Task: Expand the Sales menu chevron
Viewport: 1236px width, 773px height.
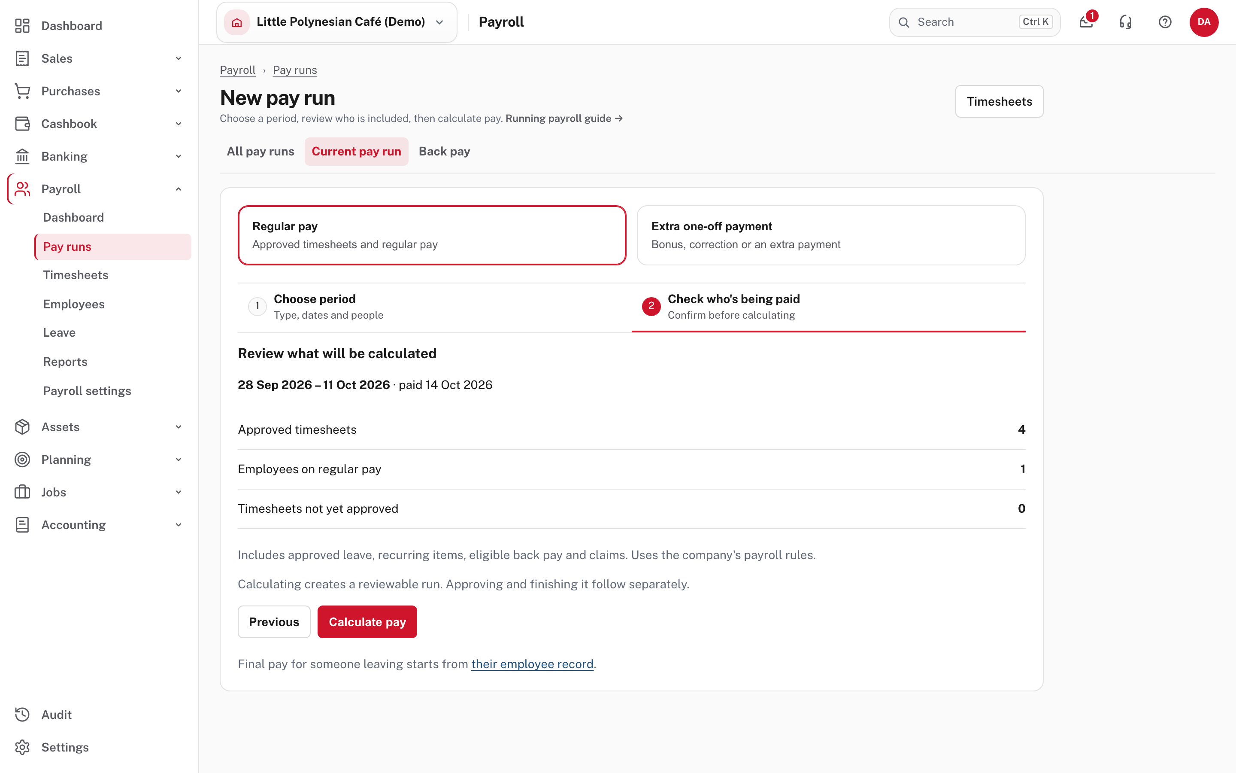Action: 178,58
